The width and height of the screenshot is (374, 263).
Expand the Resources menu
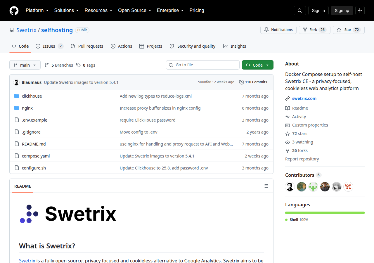coord(98,11)
